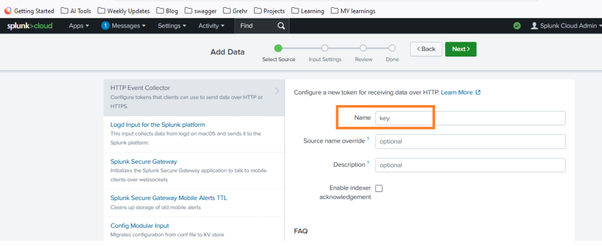Viewport: 602px width, 247px height.
Task: Click the Splunk Cloud logo
Action: (30, 26)
